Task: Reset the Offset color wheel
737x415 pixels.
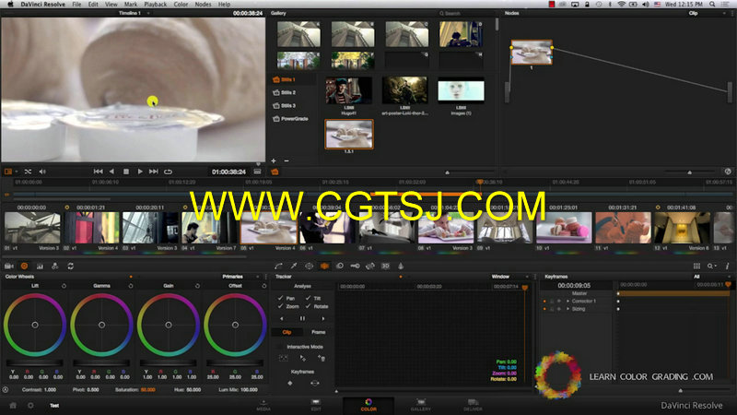Action: [264, 286]
